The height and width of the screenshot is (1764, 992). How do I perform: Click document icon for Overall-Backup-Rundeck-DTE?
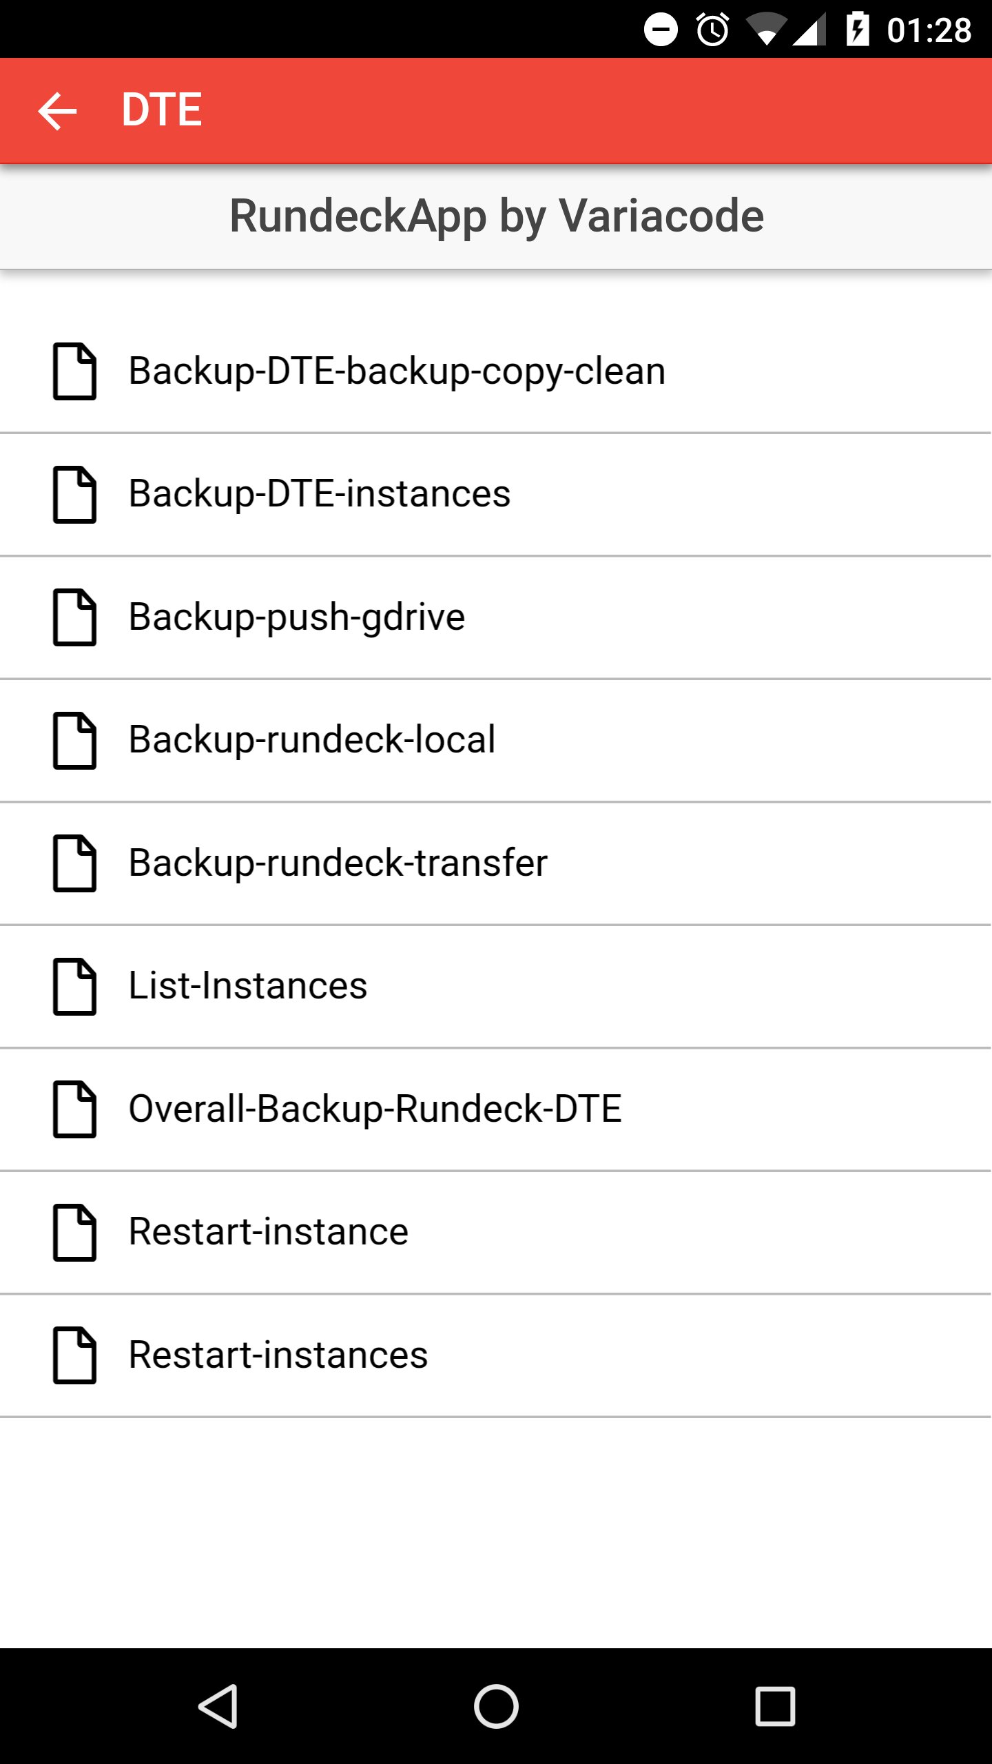point(75,1109)
